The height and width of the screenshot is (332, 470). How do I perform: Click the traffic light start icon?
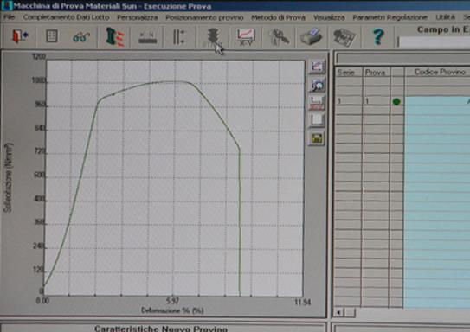[213, 37]
